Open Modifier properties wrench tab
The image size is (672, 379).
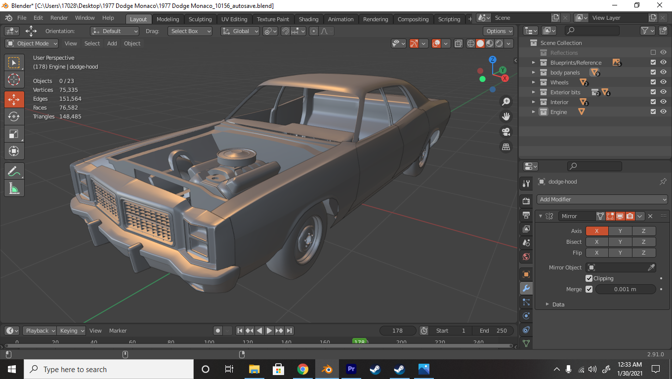coord(526,289)
